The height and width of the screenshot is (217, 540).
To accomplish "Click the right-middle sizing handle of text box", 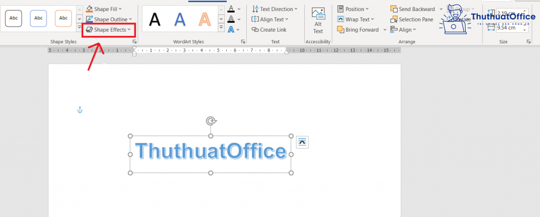I will (291, 154).
